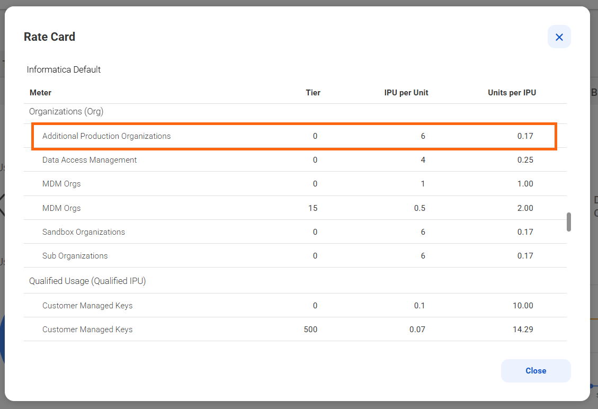Click 0.17 in Sandbox Organizations row
598x409 pixels.
pyautogui.click(x=525, y=232)
